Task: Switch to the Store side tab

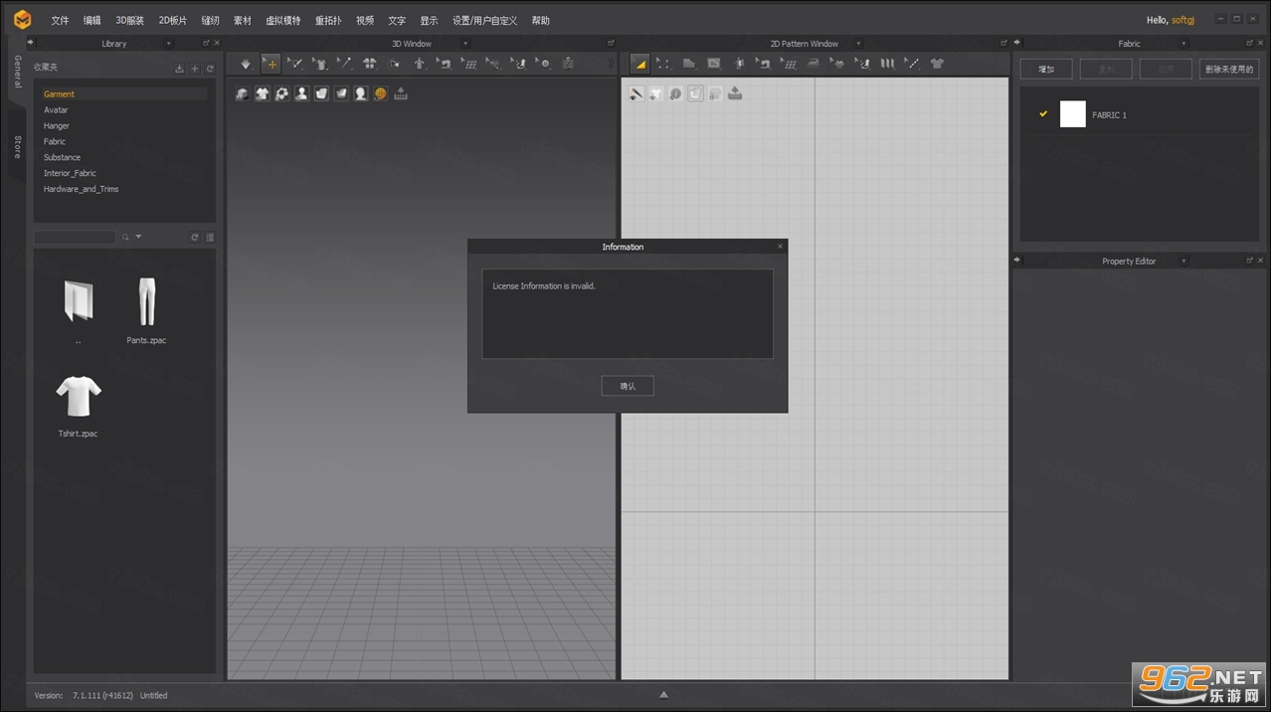Action: tap(17, 147)
